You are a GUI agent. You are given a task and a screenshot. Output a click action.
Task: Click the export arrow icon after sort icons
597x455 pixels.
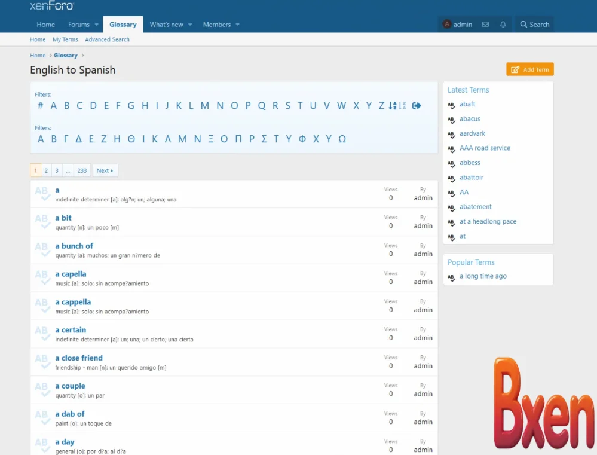tap(417, 106)
